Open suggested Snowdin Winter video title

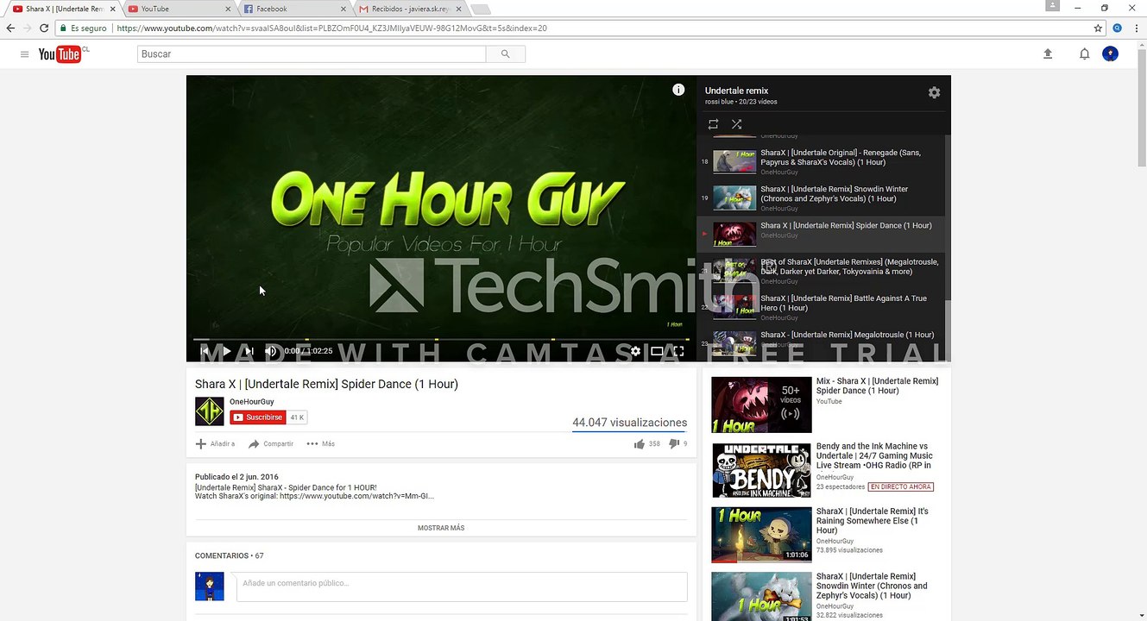coord(872,586)
